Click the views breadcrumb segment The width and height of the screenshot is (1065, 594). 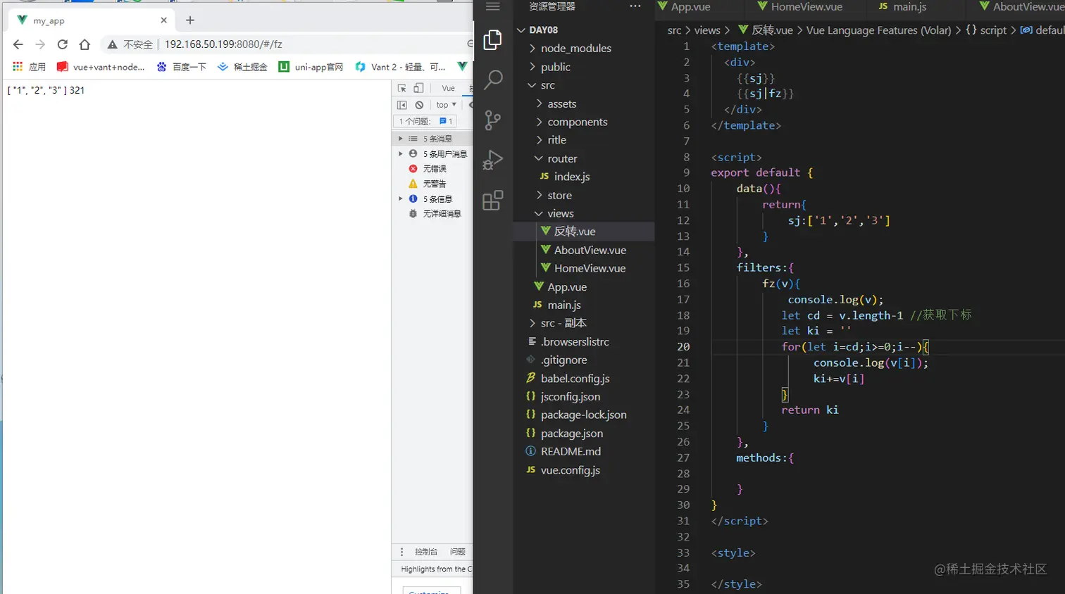click(707, 30)
